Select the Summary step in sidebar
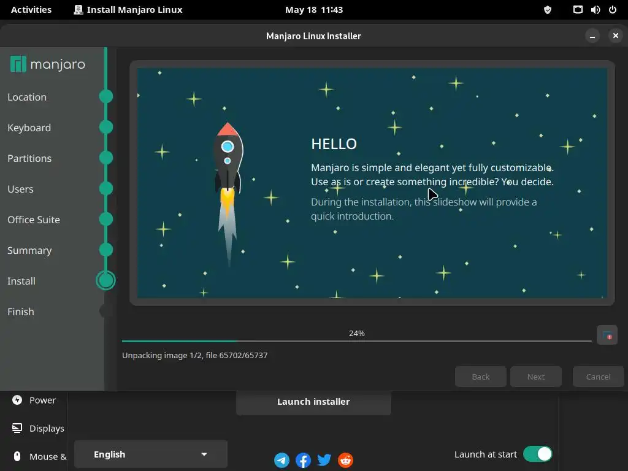The height and width of the screenshot is (471, 628). point(29,250)
